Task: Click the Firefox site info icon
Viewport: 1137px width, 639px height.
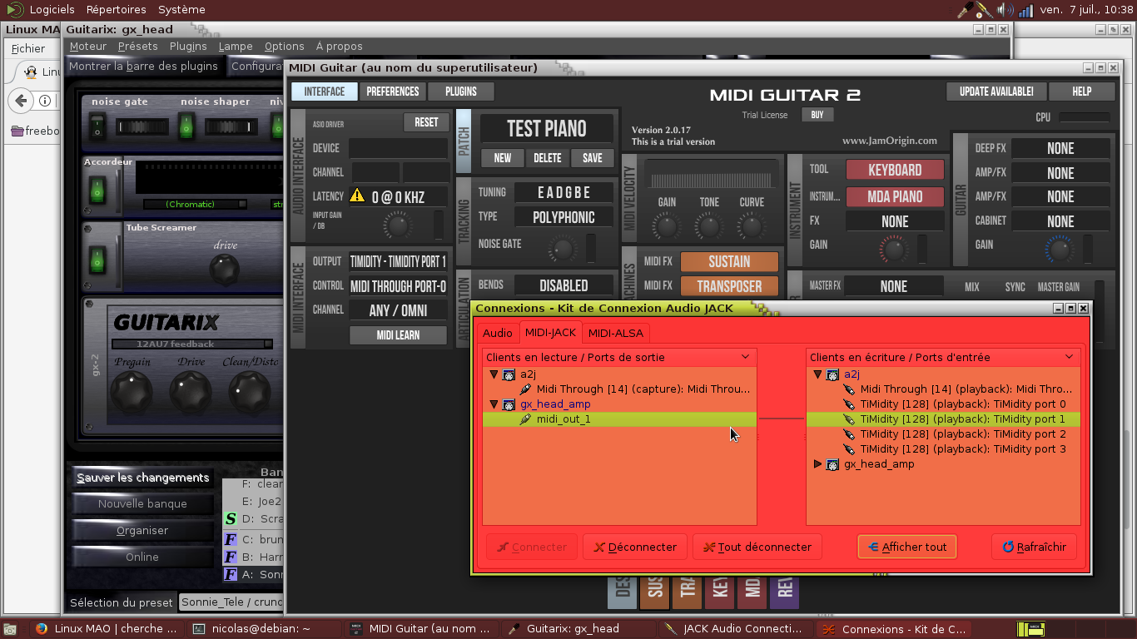Action: (x=45, y=101)
